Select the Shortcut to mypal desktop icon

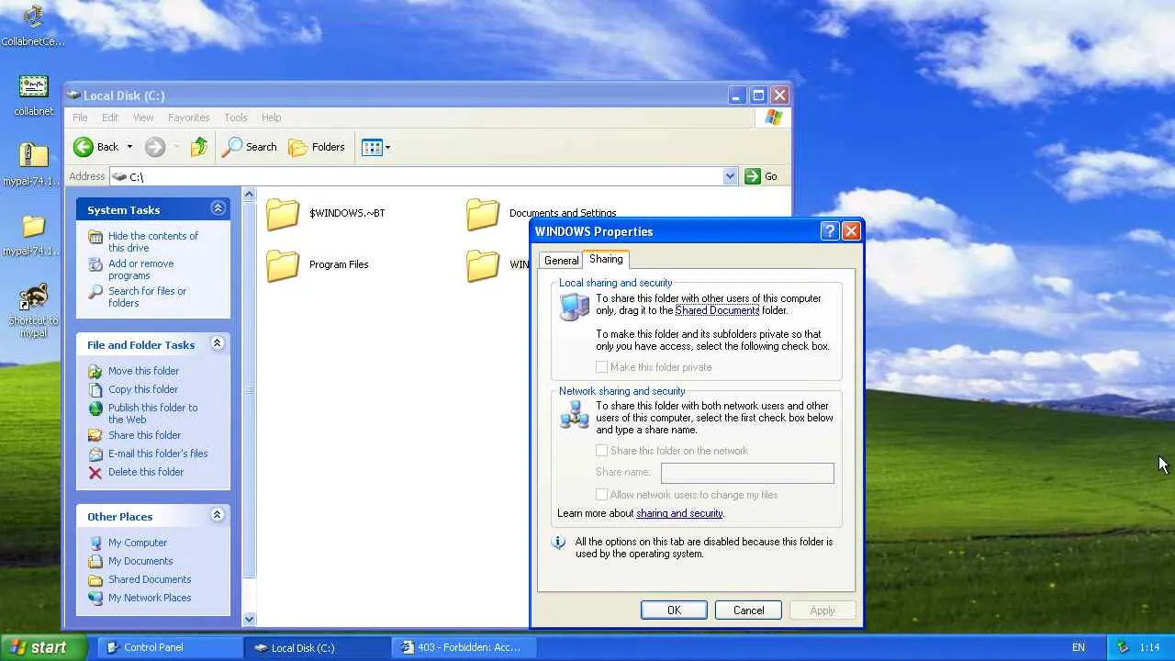point(33,297)
